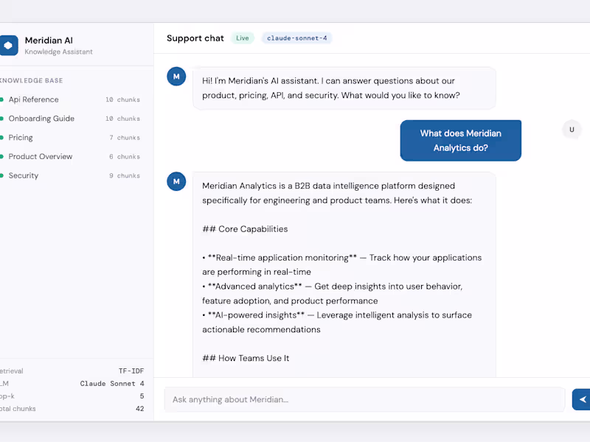Open the claude-sonnet-4 model selector

click(297, 38)
